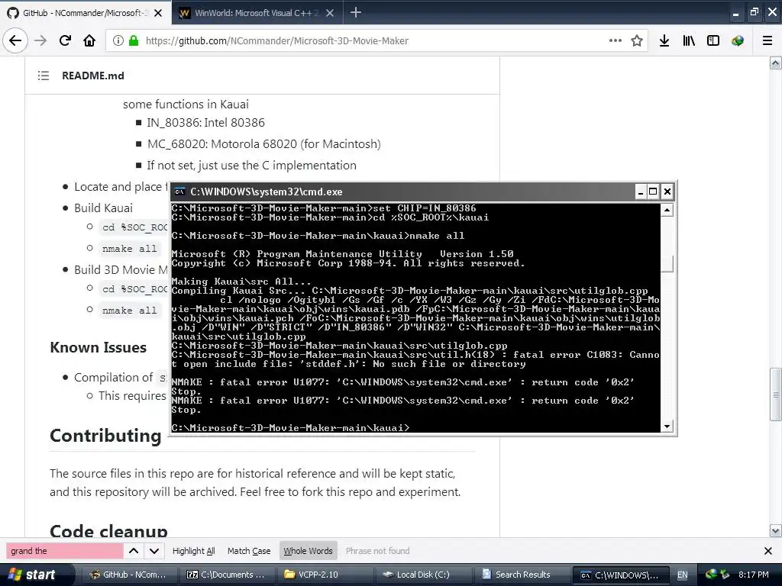Find next match arrow

click(154, 551)
